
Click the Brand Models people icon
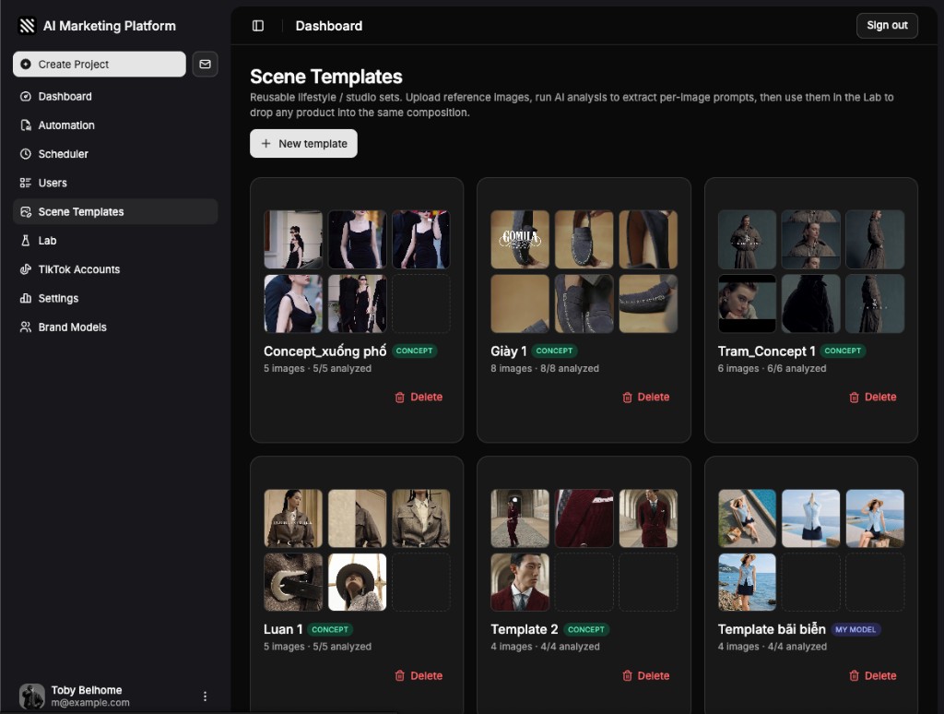pyautogui.click(x=25, y=327)
